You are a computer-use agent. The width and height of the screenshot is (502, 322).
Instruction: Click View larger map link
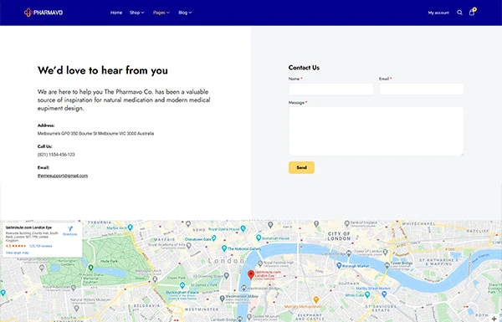pos(18,253)
